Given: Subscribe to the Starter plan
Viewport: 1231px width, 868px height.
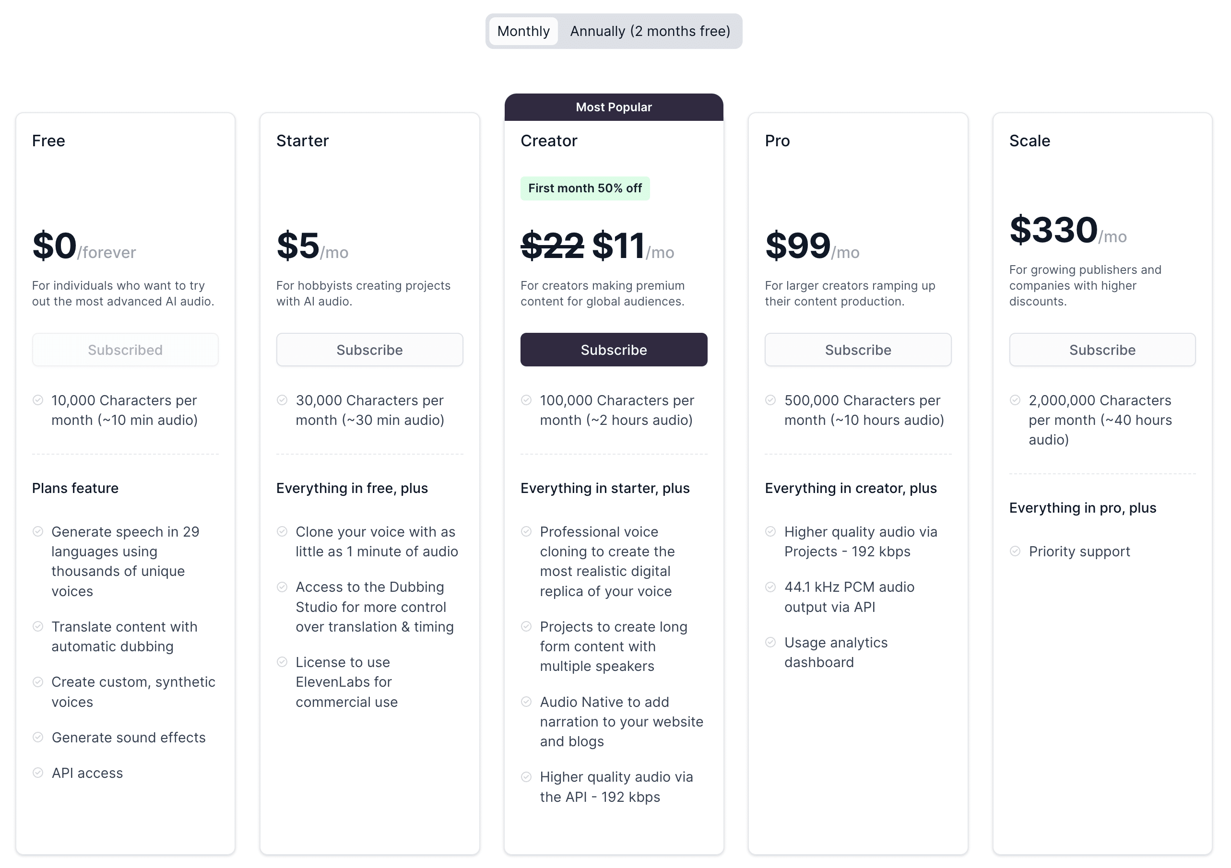Looking at the screenshot, I should point(369,350).
